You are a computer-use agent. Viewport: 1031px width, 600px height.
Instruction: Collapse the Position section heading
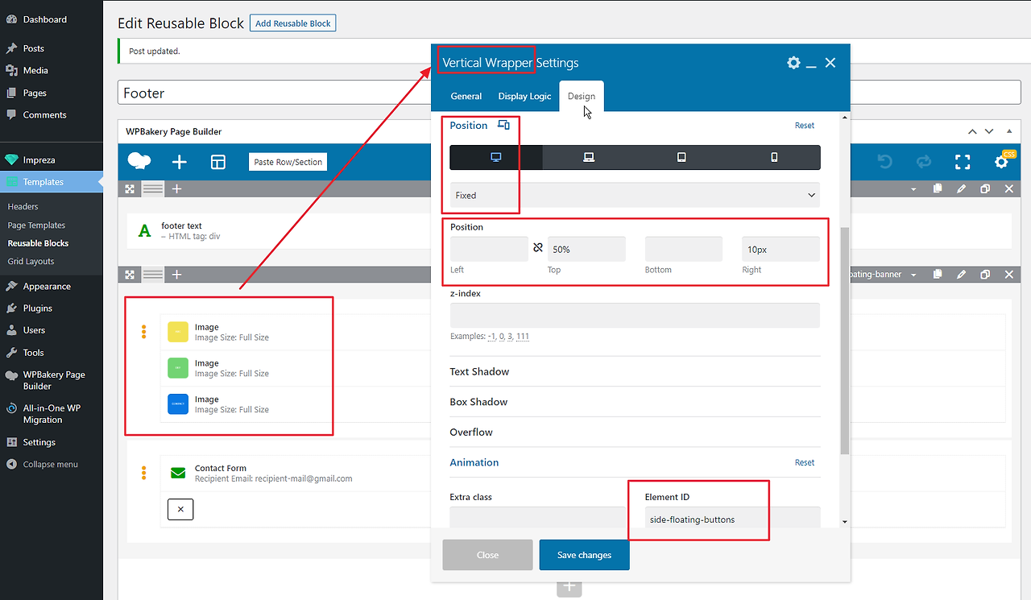(469, 125)
